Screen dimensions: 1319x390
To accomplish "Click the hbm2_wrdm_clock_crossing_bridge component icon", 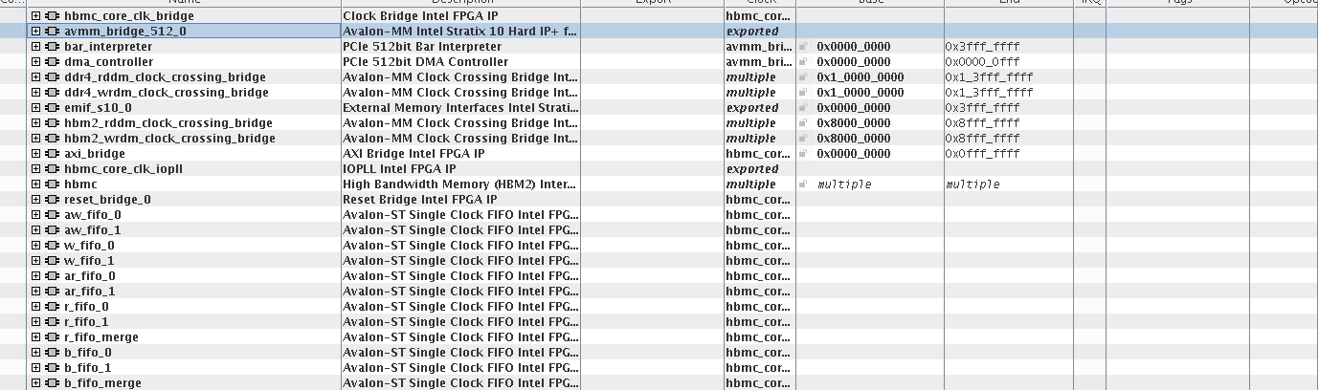I will coord(52,139).
